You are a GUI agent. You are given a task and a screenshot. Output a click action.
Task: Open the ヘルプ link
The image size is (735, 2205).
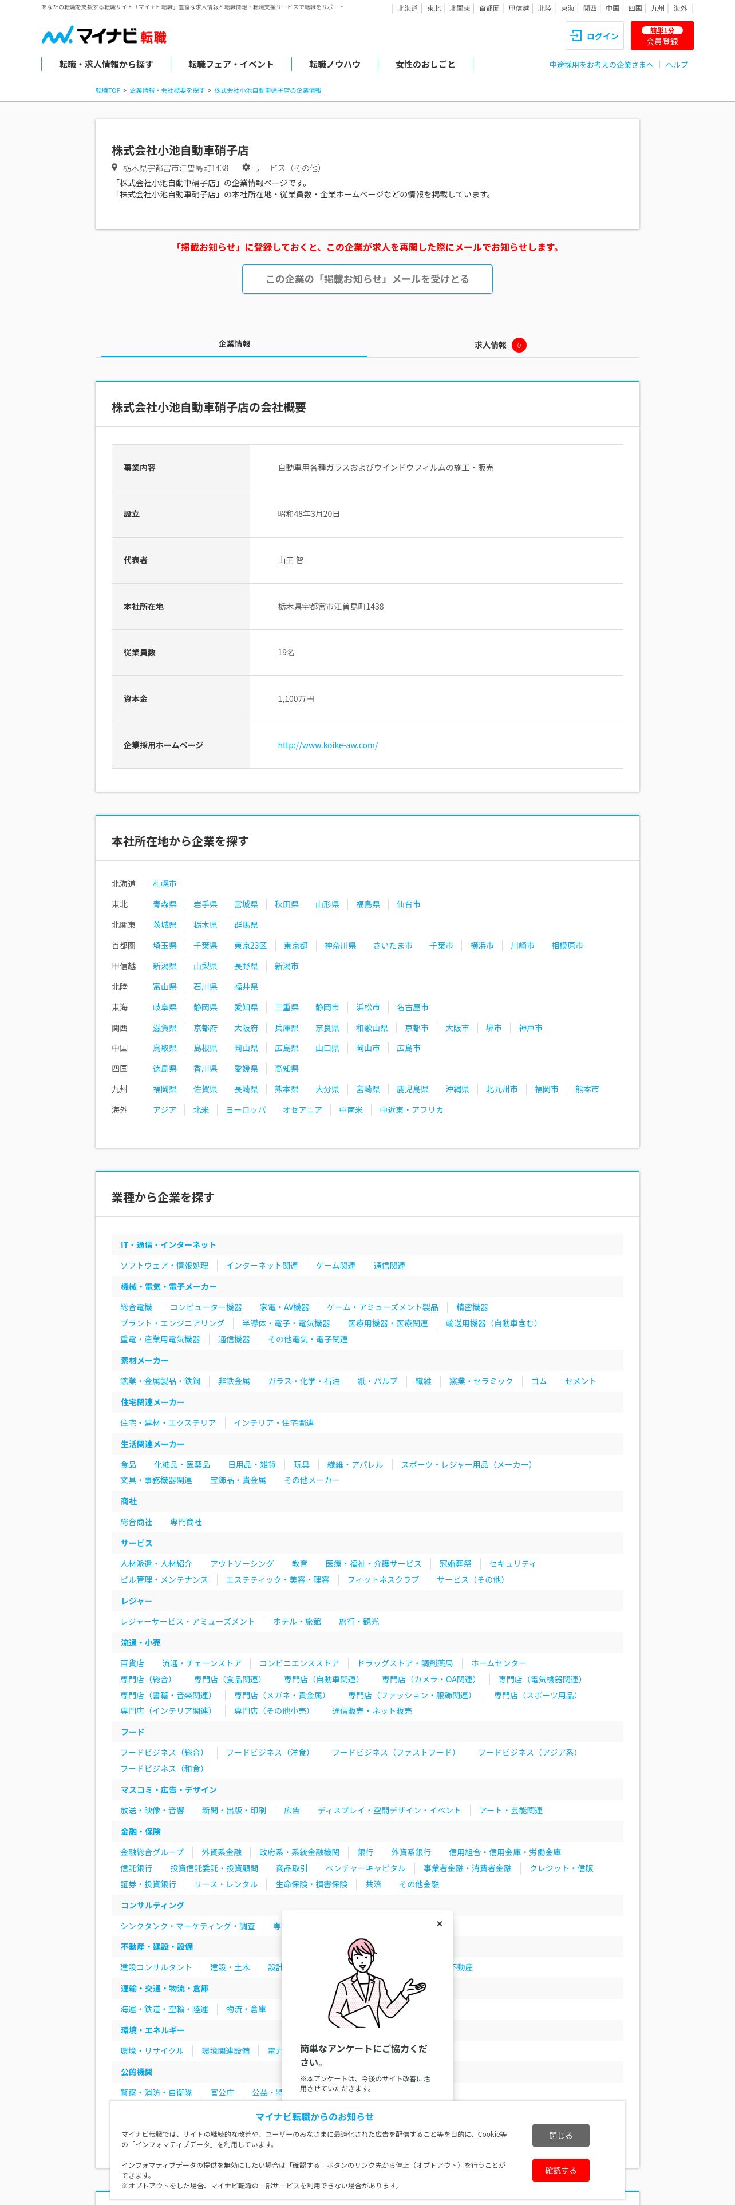click(x=677, y=65)
